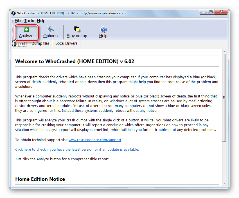Switch to the Local Drivers tab
The image size is (239, 198).
pyautogui.click(x=66, y=43)
